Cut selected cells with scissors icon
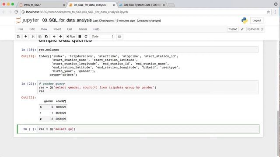 pos(33,37)
